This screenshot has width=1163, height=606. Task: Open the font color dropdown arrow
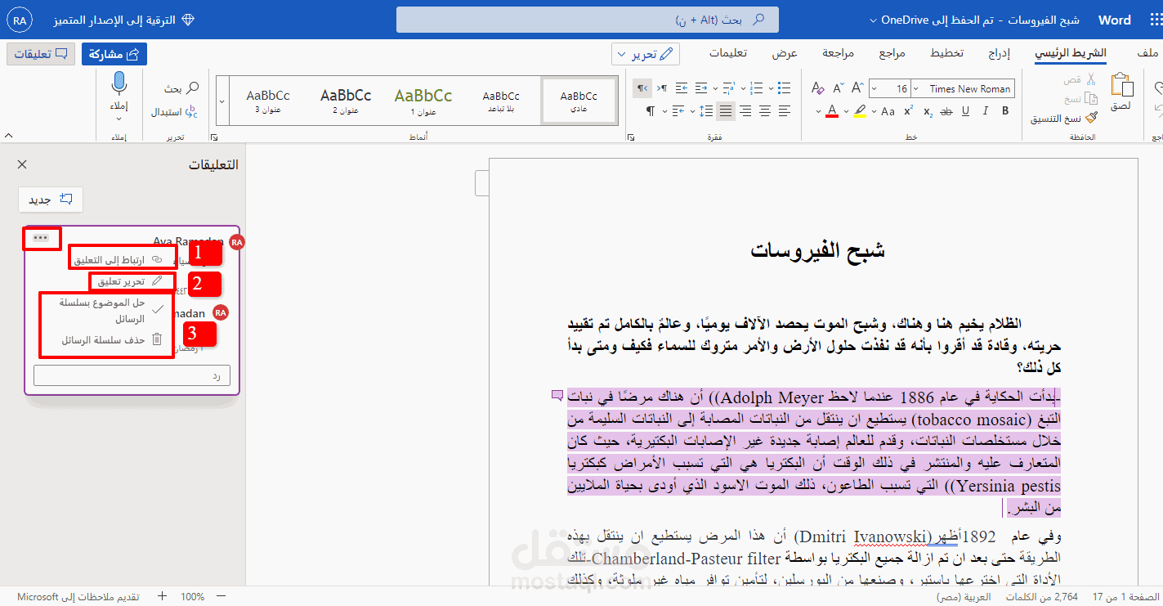point(818,111)
